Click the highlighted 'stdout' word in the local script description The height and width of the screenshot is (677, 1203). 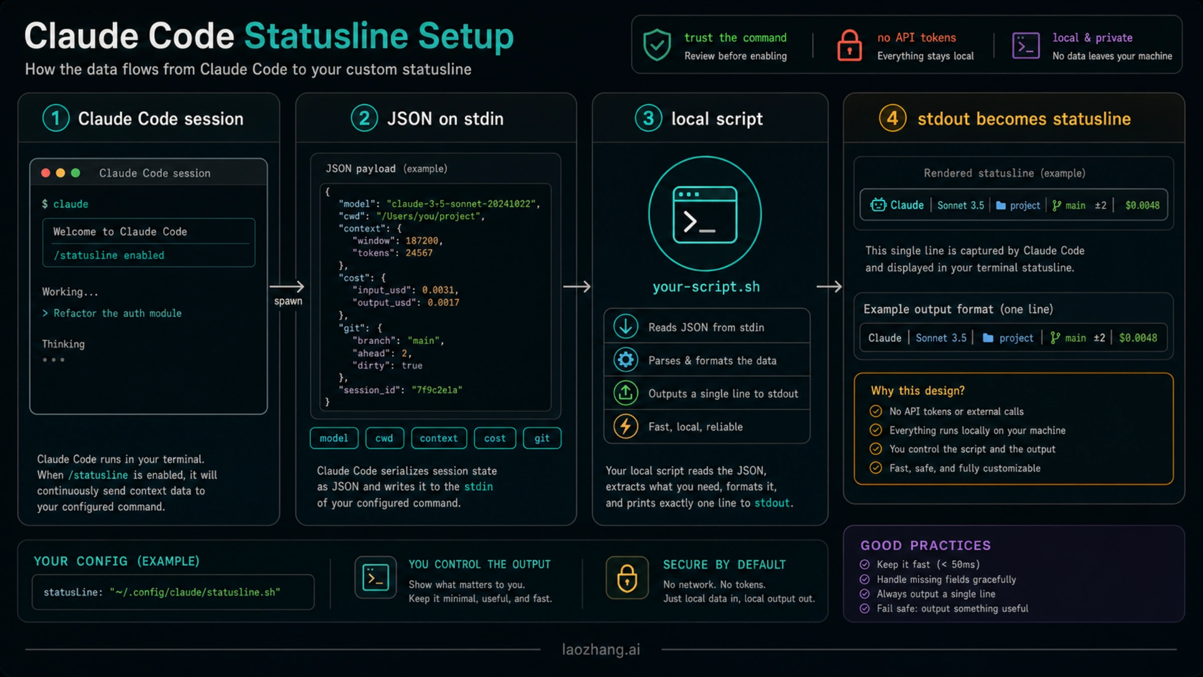(772, 503)
